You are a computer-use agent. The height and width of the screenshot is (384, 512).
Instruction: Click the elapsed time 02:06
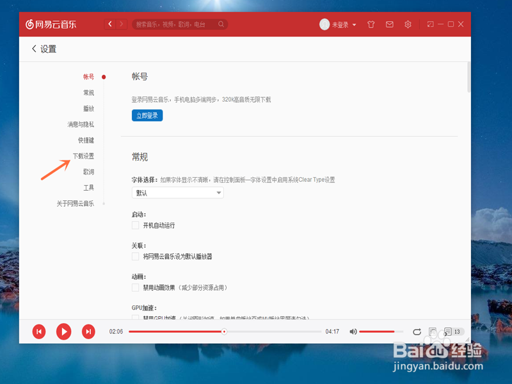tap(116, 332)
